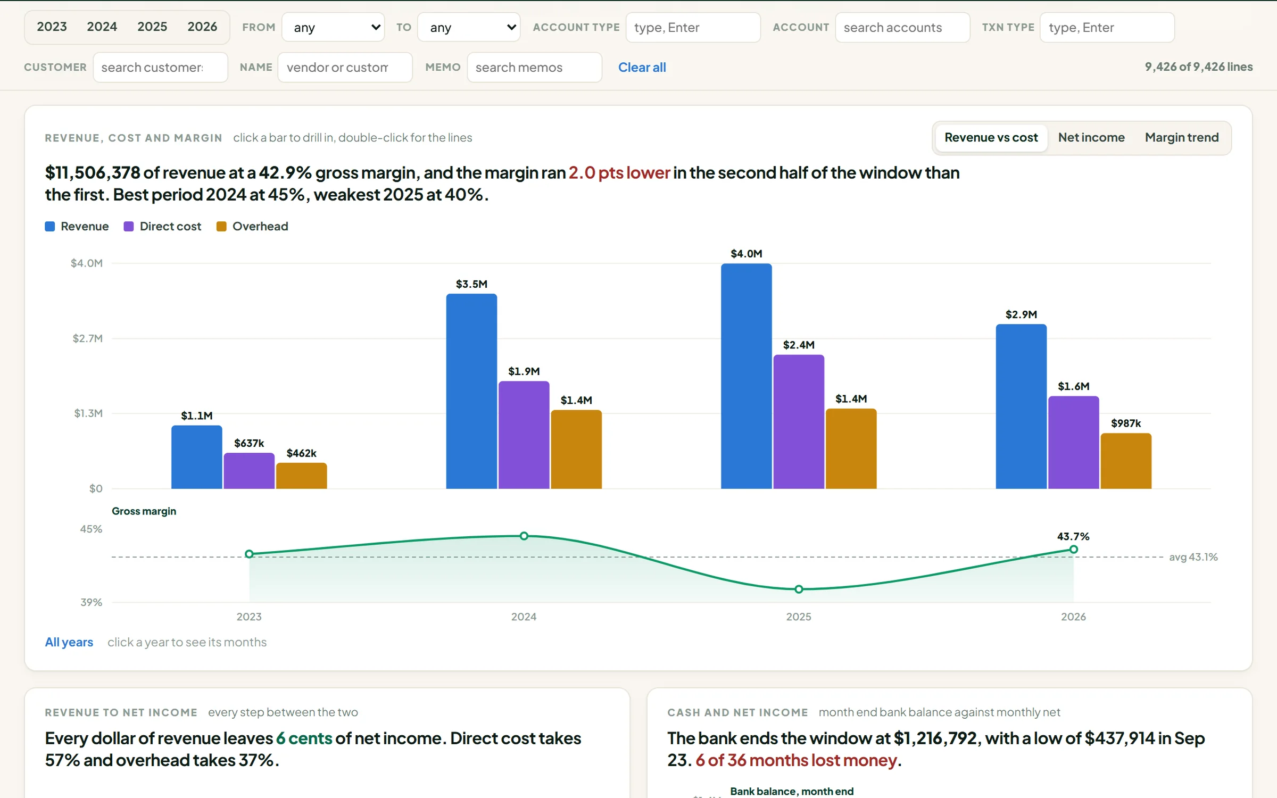
Task: Click the 2025 gross margin low point
Action: [x=799, y=589]
